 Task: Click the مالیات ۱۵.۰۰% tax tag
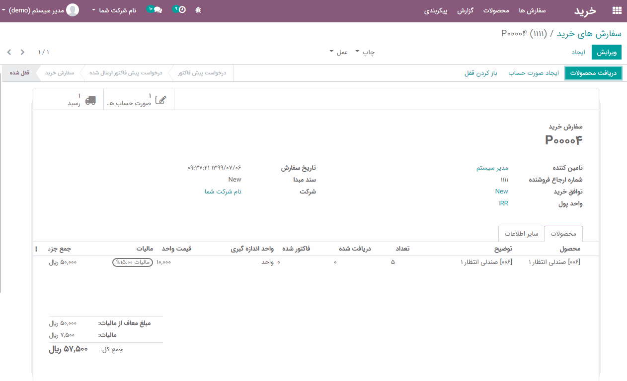[133, 262]
